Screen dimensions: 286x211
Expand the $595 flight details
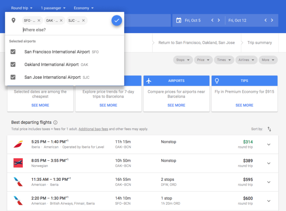[x=268, y=182]
